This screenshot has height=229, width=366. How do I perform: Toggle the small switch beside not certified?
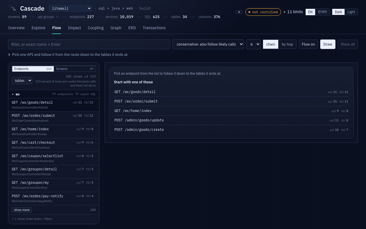tap(239, 12)
